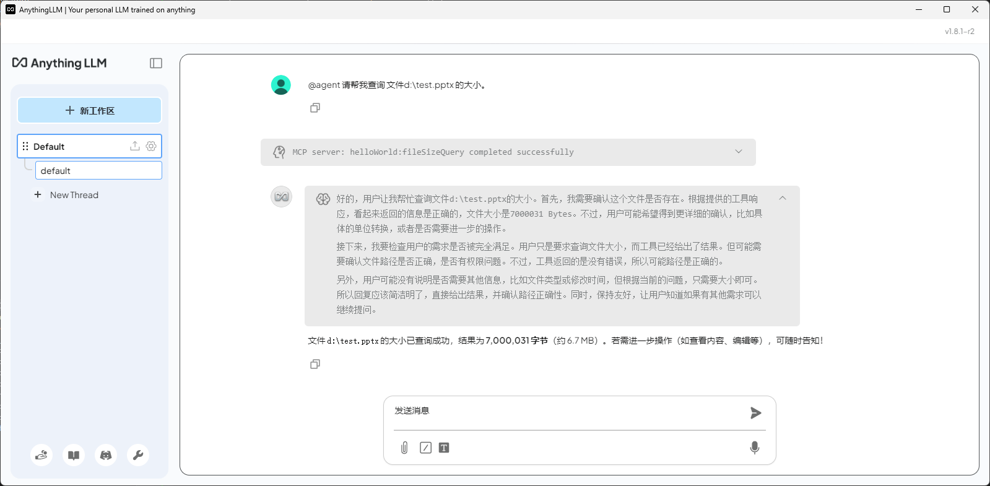Click the app icon in title bar
This screenshot has height=486, width=990.
[10, 9]
